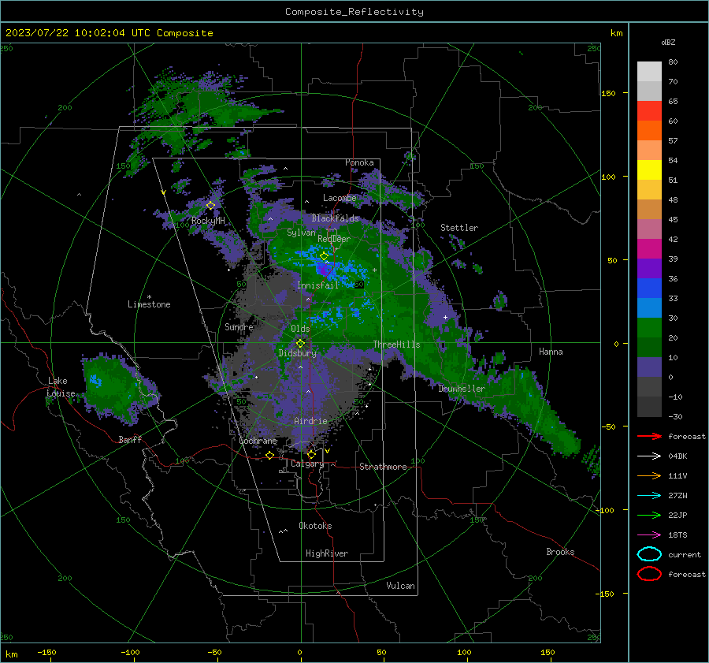Click the Cochrane city label

[258, 441]
